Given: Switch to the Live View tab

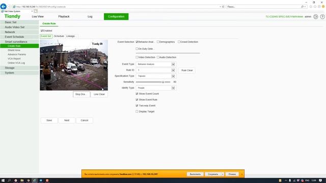Looking at the screenshot, I should pos(38,16).
